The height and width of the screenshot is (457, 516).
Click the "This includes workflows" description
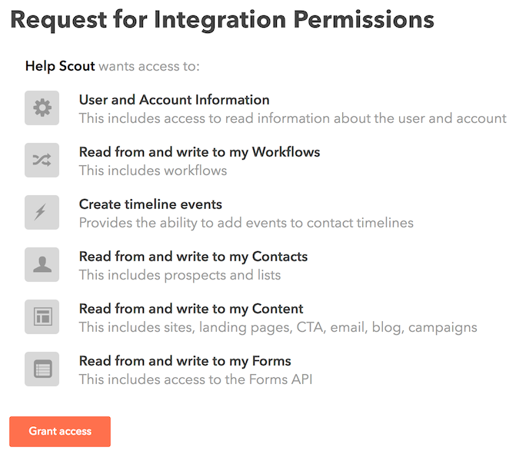pyautogui.click(x=153, y=171)
